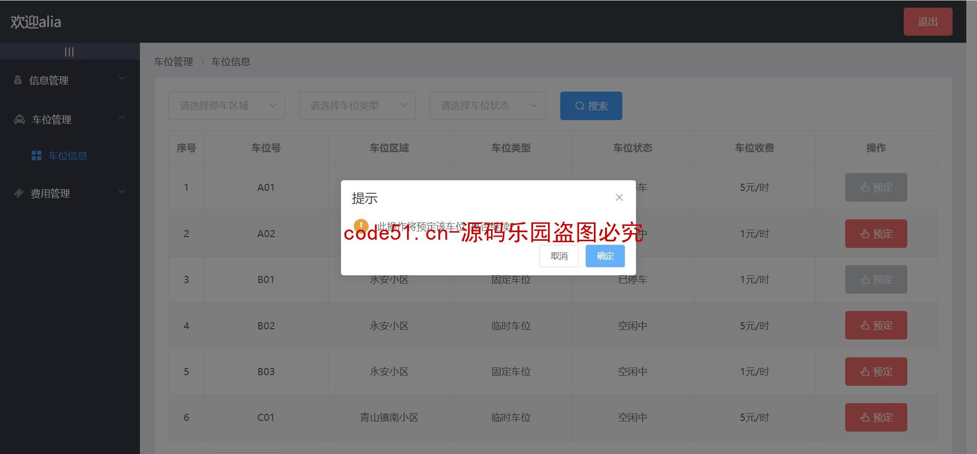Viewport: 977px width, 454px height.
Task: Close the 提示 dialog with X
Action: tap(619, 197)
